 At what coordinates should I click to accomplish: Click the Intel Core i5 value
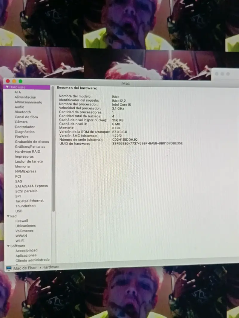pyautogui.click(x=122, y=105)
